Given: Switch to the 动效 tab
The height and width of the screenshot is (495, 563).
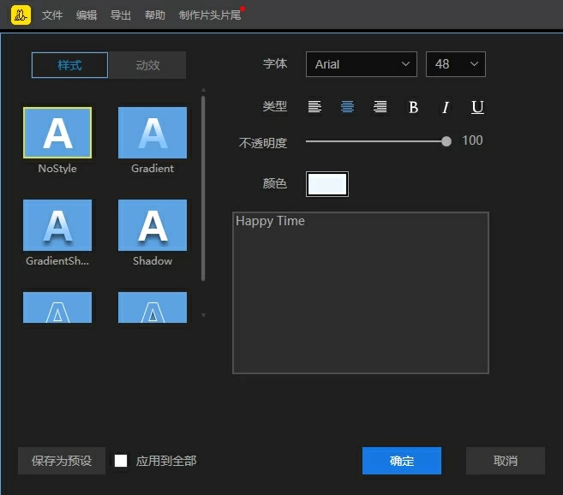Looking at the screenshot, I should (x=147, y=65).
